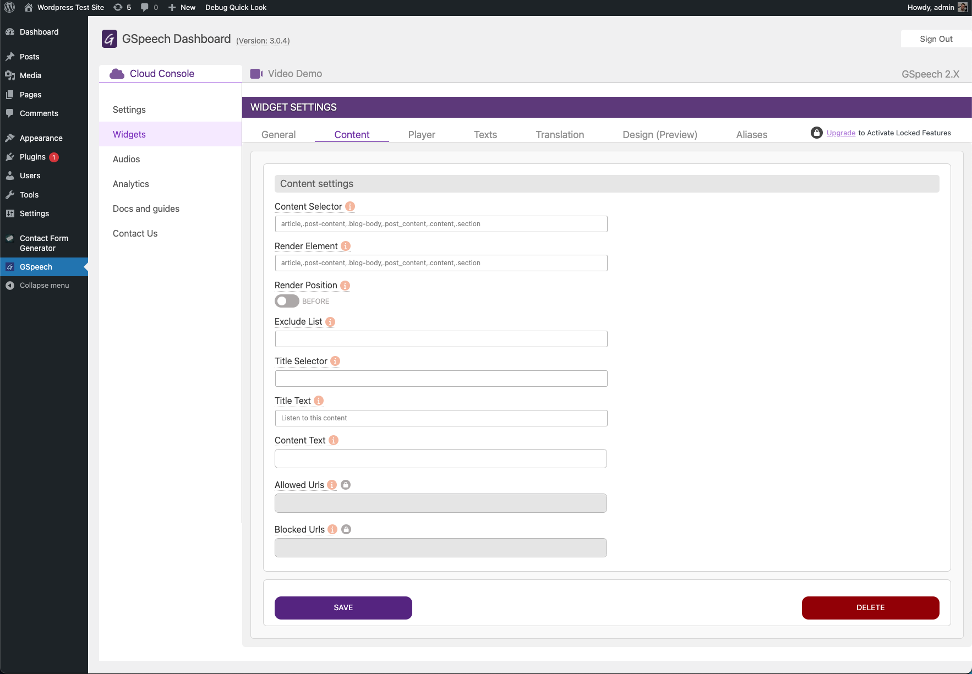This screenshot has height=674, width=972.
Task: Open Audios in console menu
Action: point(170,159)
